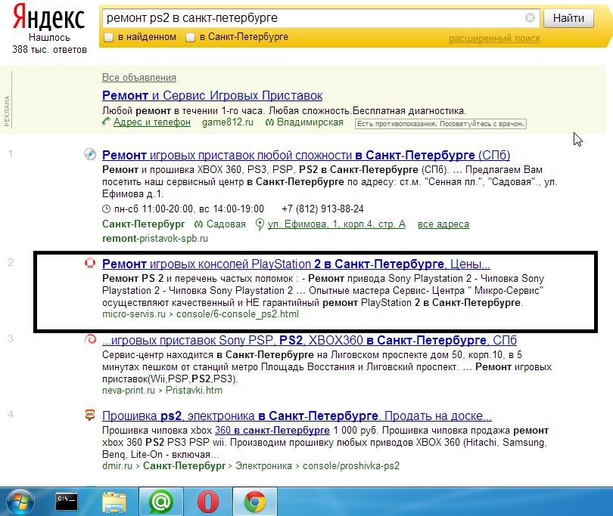The width and height of the screenshot is (613, 516).
Task: Click the remont-pristavok-spb.ru URL
Action: point(155,238)
